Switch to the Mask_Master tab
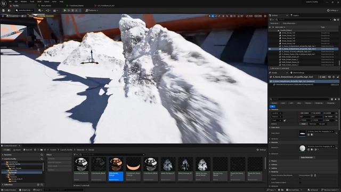Screen dimensions: 341x192 click(x=46, y=5)
